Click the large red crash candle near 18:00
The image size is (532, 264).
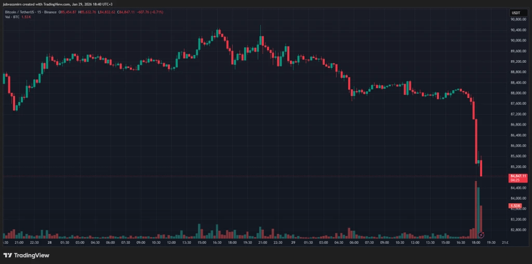[x=476, y=141]
